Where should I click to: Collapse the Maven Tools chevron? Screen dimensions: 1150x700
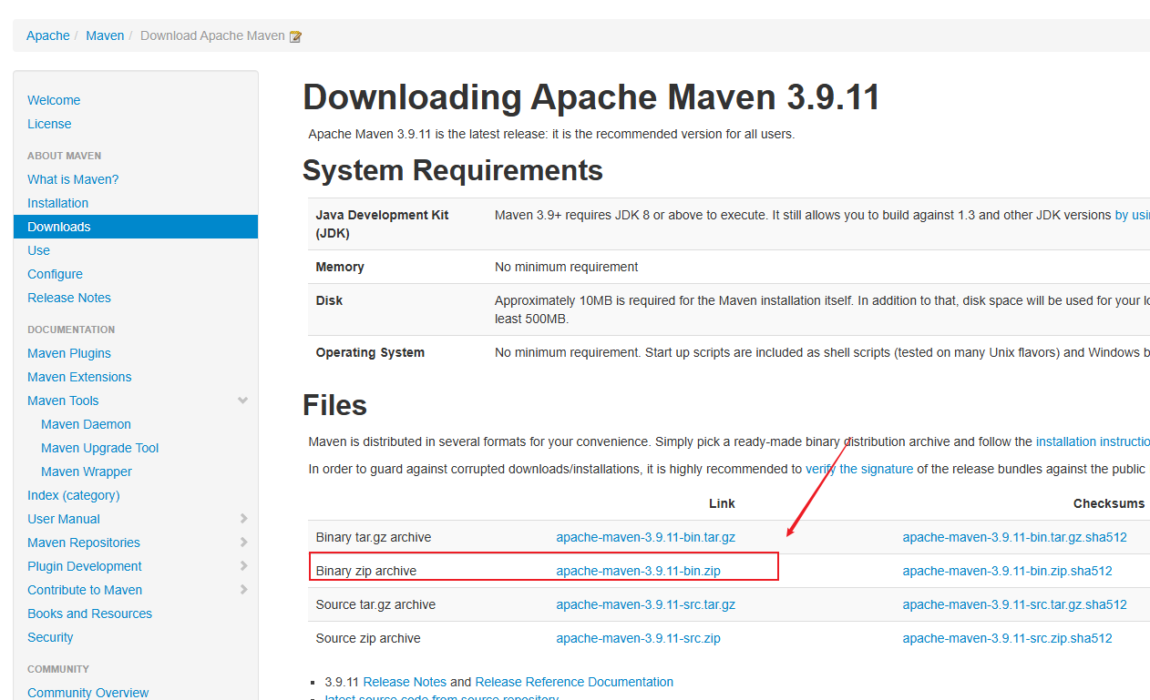click(x=243, y=401)
